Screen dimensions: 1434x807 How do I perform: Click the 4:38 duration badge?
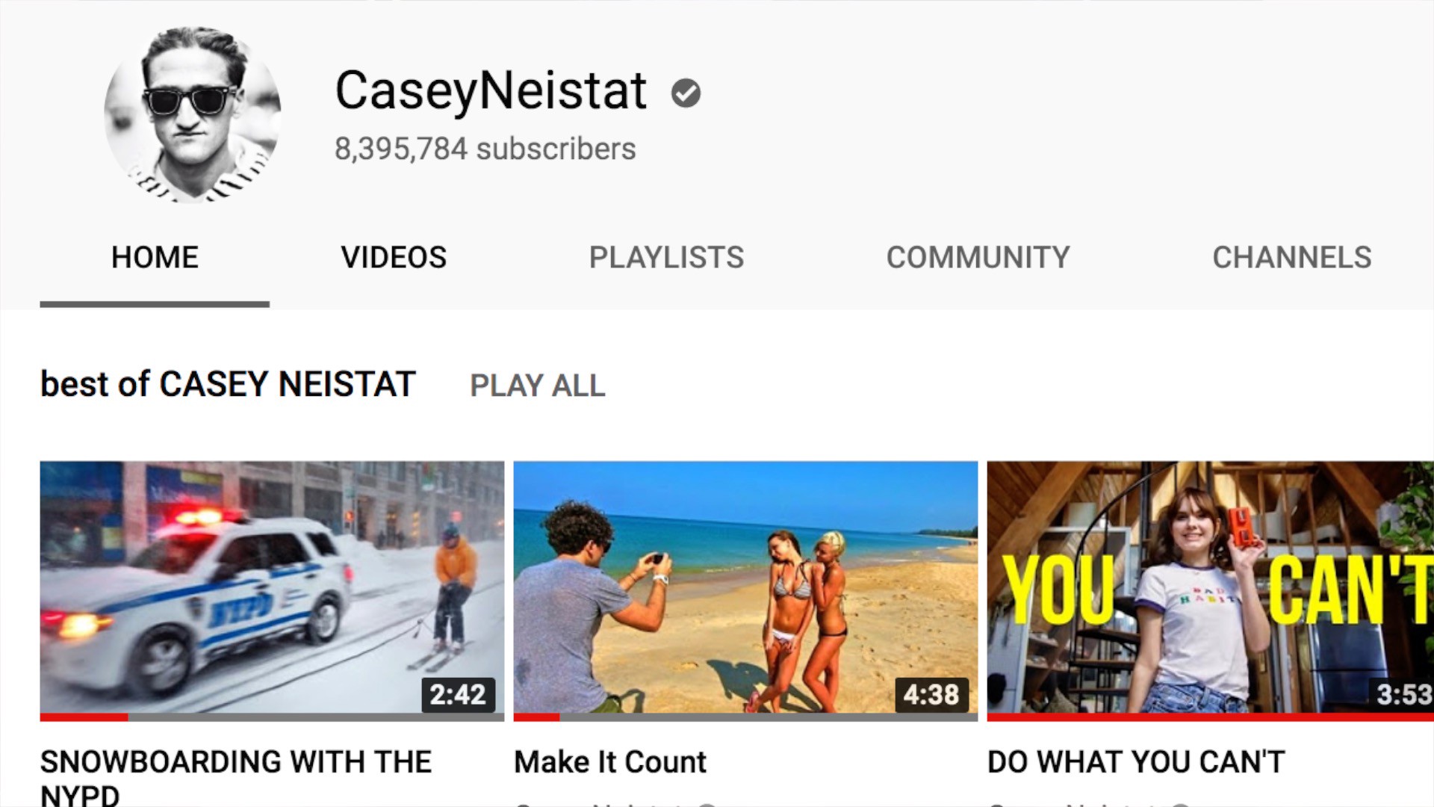tap(931, 695)
